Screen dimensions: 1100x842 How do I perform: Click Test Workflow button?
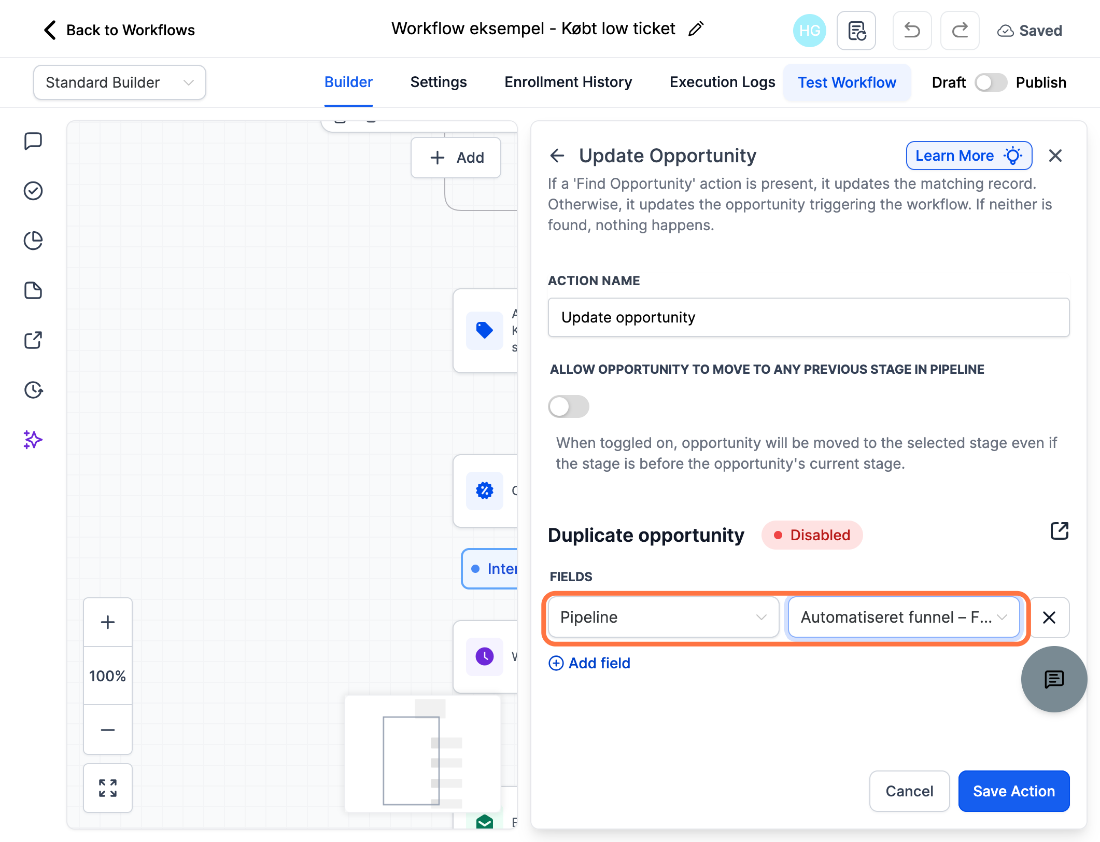point(847,82)
